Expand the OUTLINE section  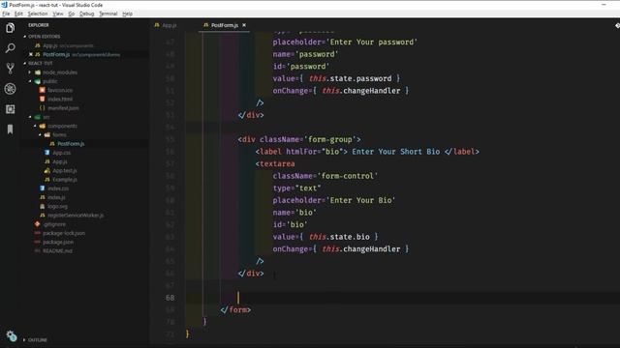36,339
